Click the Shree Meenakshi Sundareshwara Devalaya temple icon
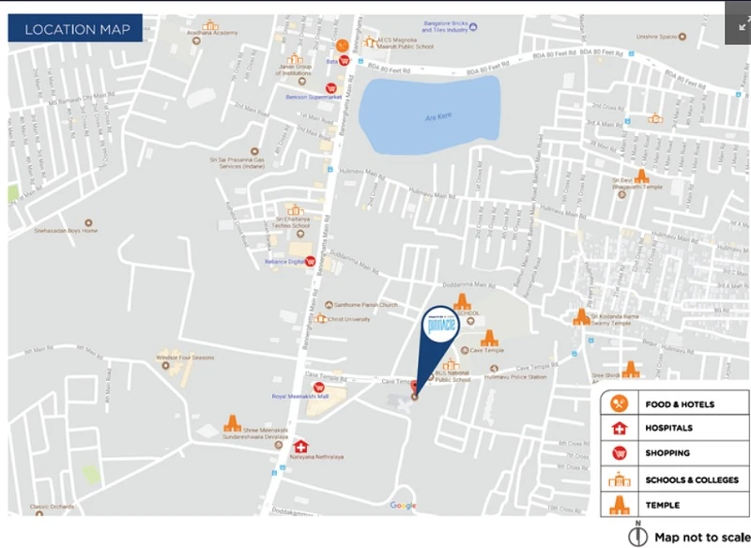 click(231, 424)
